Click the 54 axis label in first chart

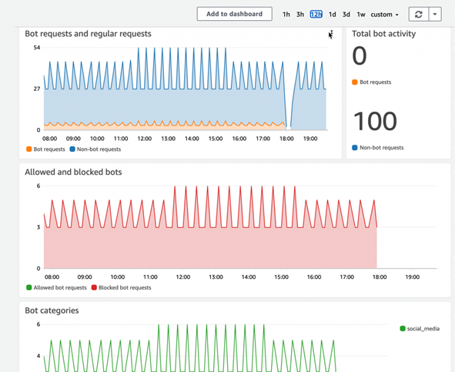tap(36, 47)
